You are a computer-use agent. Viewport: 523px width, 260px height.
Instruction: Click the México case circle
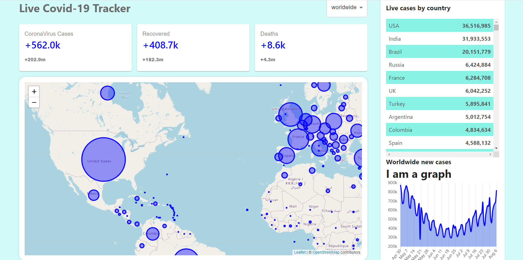coord(94,195)
